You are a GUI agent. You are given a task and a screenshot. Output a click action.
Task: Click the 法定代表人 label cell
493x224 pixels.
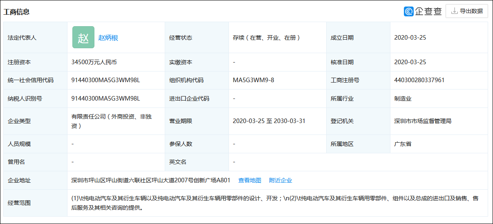click(35, 38)
